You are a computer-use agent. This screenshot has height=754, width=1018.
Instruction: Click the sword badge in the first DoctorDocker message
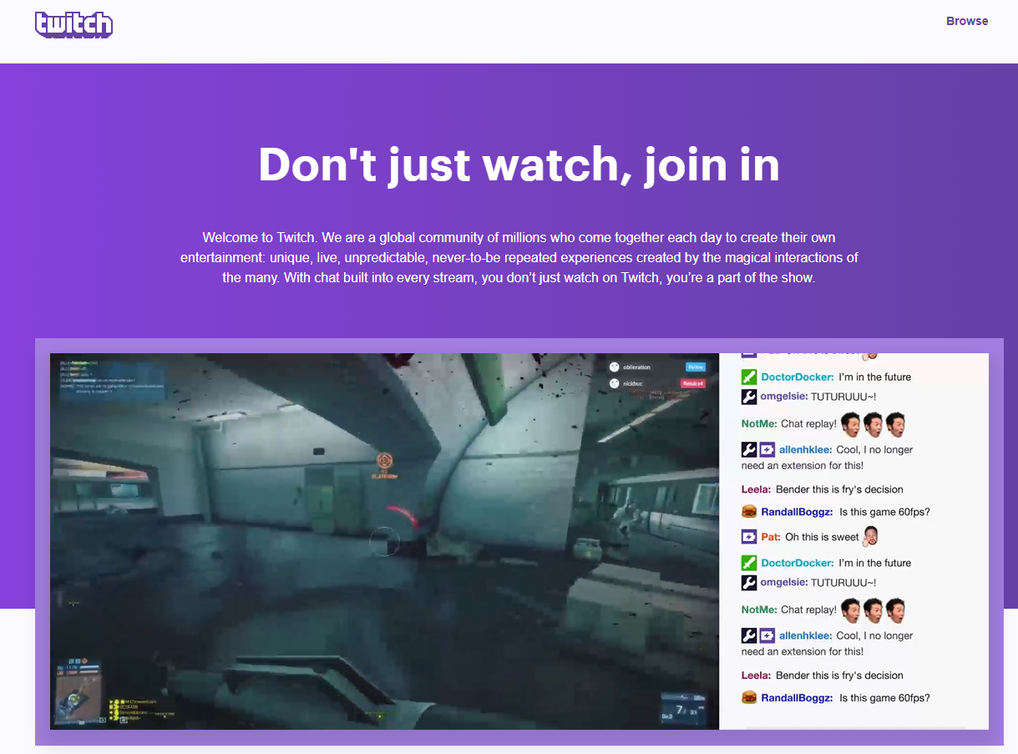point(748,377)
